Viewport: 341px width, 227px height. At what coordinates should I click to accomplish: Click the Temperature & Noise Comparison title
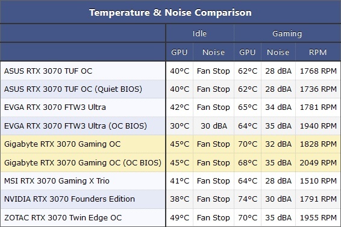(x=170, y=13)
